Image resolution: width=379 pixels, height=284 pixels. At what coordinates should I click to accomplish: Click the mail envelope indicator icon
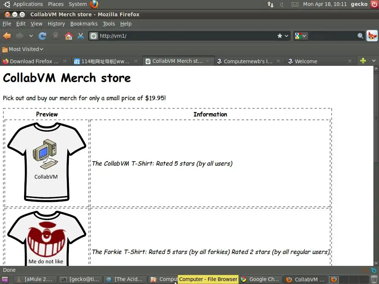(295, 4)
